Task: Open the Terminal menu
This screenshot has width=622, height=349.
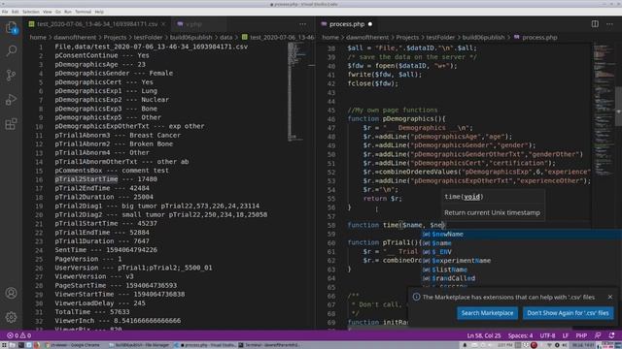Action: point(83,12)
